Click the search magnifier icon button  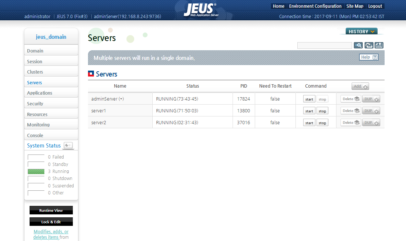tap(358, 45)
